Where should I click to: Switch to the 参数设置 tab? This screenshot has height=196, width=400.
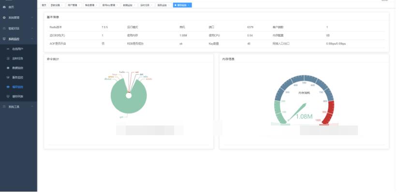57,5
